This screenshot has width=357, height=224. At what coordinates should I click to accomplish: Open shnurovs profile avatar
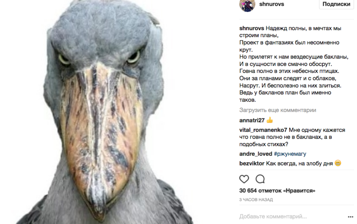[x=247, y=5]
